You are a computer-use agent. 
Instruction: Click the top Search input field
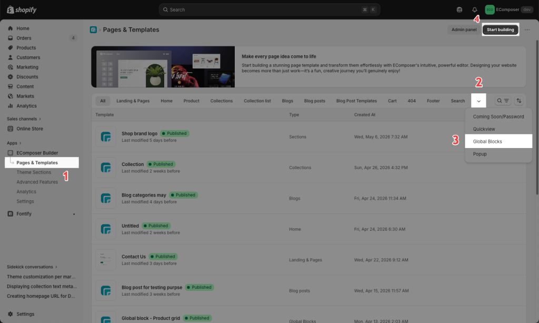click(x=269, y=9)
